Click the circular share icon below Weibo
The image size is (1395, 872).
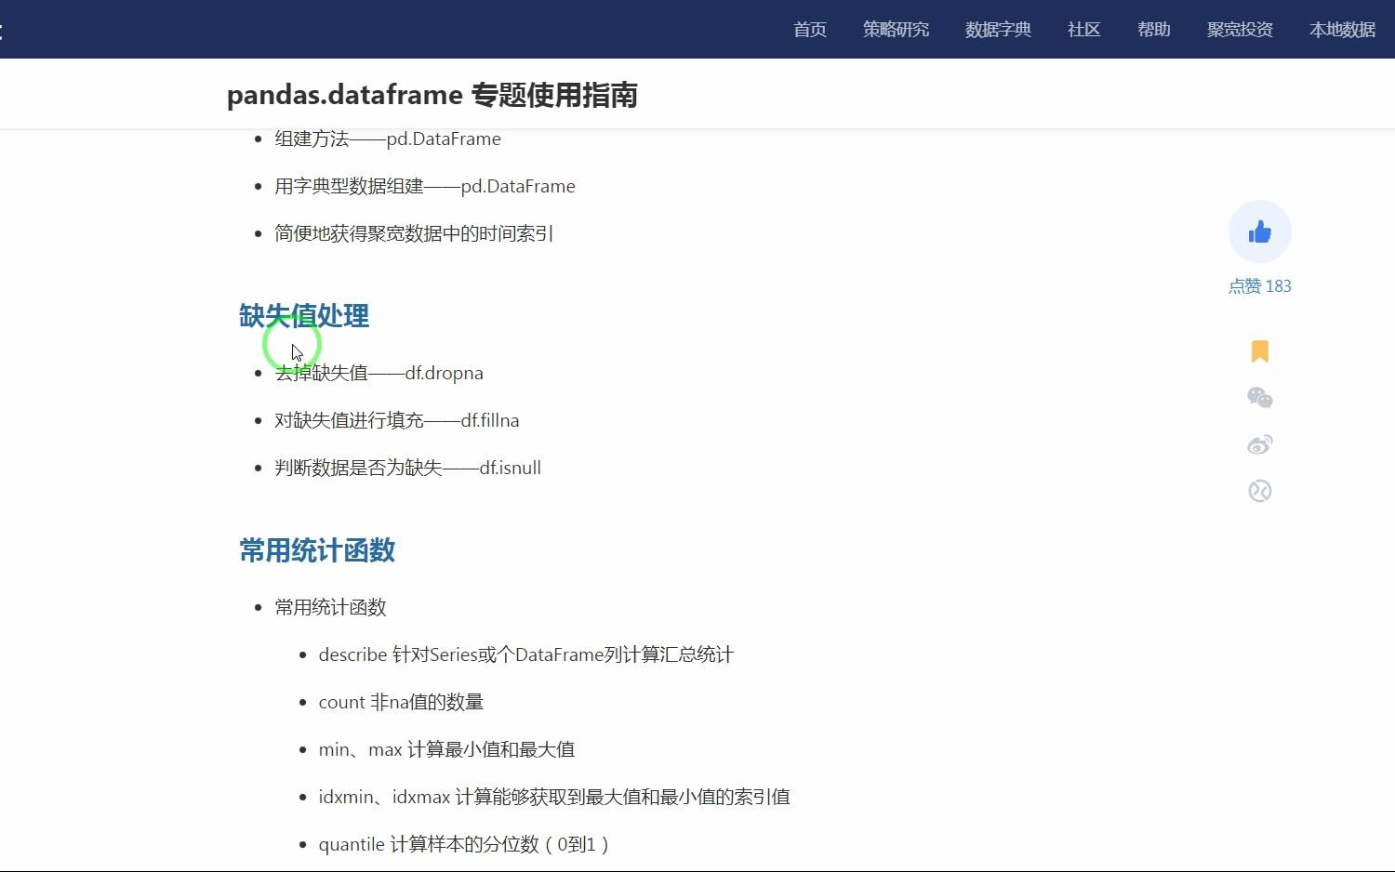click(1260, 491)
